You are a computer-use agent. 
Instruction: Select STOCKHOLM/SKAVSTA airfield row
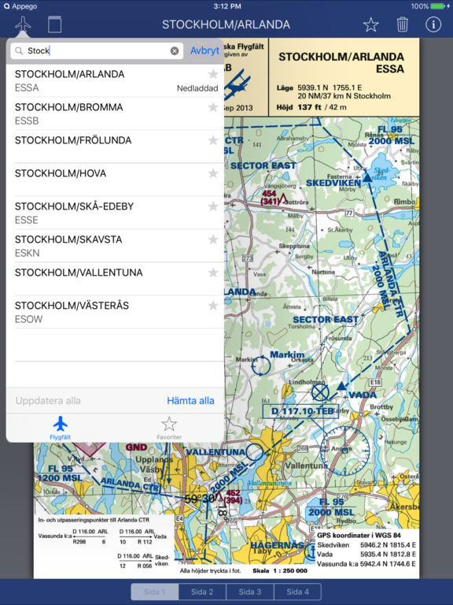[x=115, y=246]
